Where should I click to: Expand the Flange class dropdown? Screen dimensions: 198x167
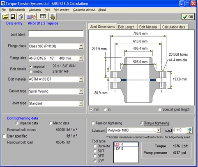[81, 46]
